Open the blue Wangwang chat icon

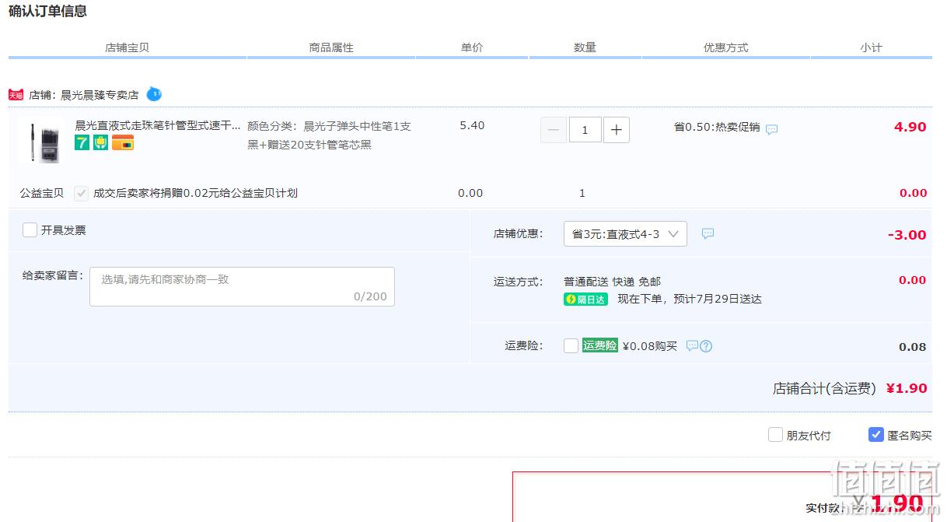pyautogui.click(x=154, y=94)
